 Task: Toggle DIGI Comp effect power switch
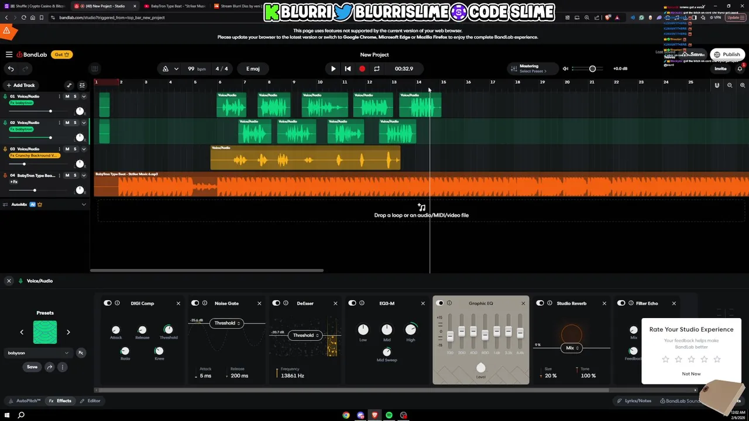[108, 303]
